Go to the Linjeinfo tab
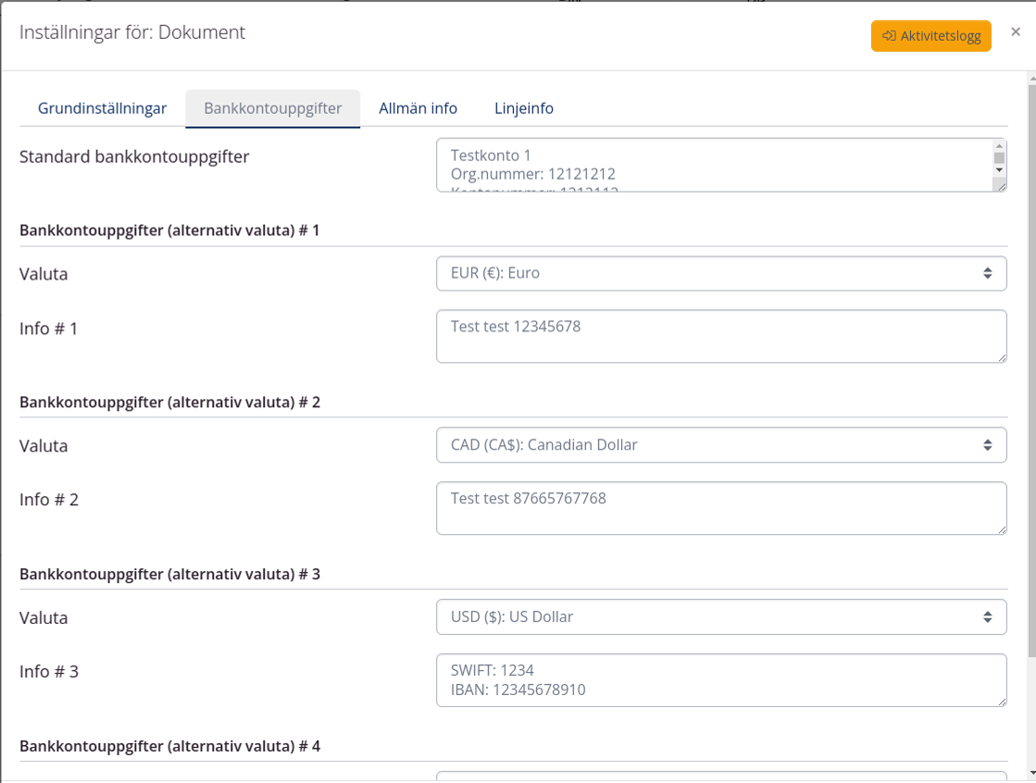The height and width of the screenshot is (783, 1036). tap(523, 108)
